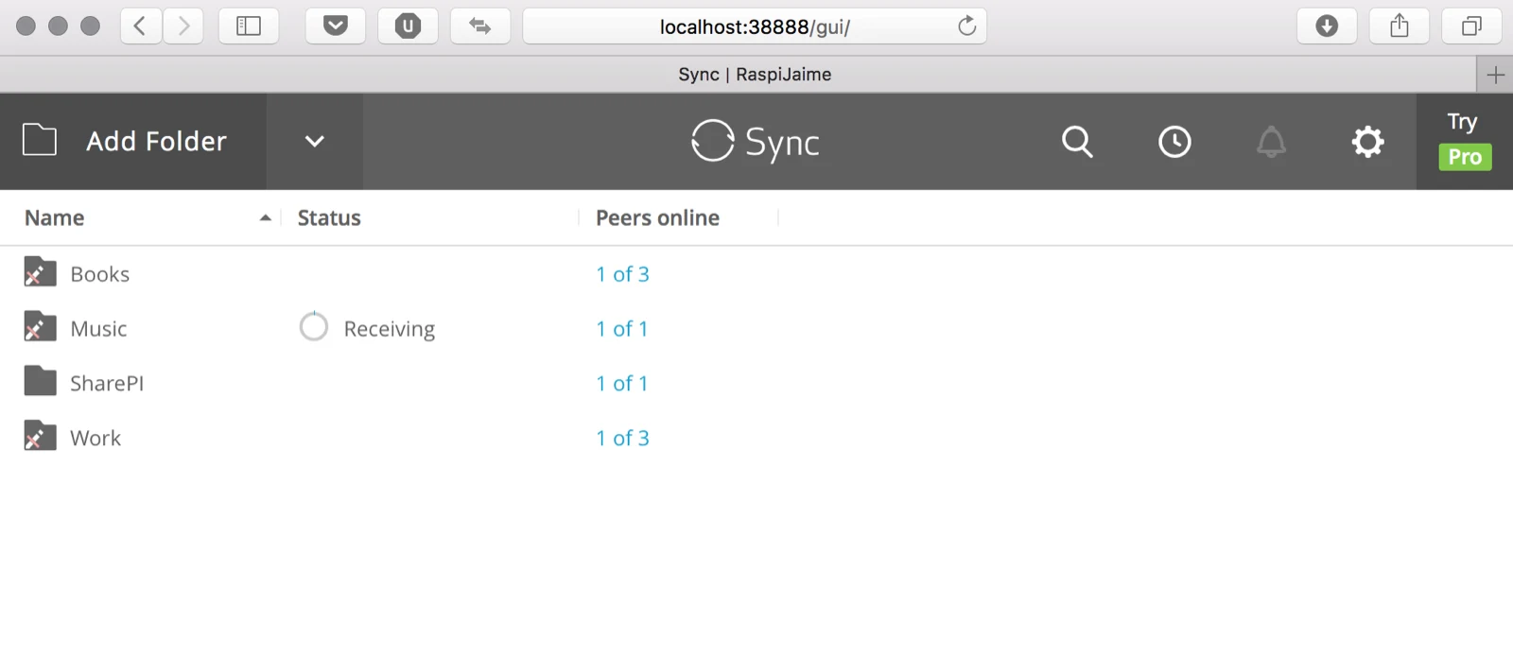Click the Peers online column header

tap(657, 218)
